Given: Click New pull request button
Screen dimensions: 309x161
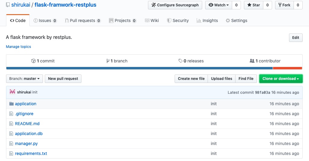Looking at the screenshot, I should (63, 78).
